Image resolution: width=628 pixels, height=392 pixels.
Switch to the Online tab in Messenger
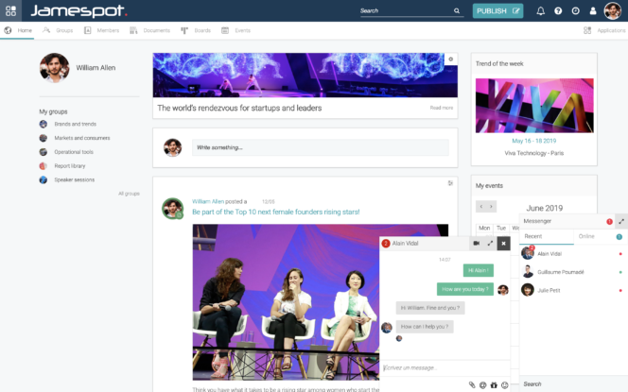click(x=585, y=236)
